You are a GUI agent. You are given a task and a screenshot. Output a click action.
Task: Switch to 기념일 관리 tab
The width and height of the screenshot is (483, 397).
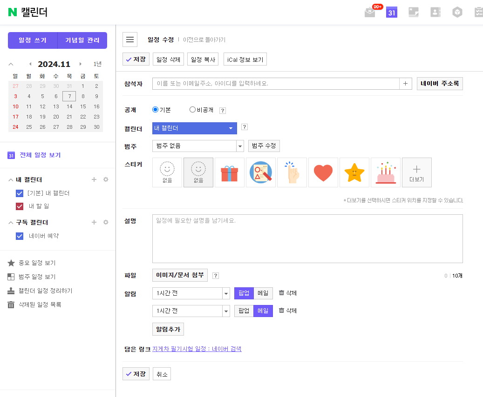[82, 40]
